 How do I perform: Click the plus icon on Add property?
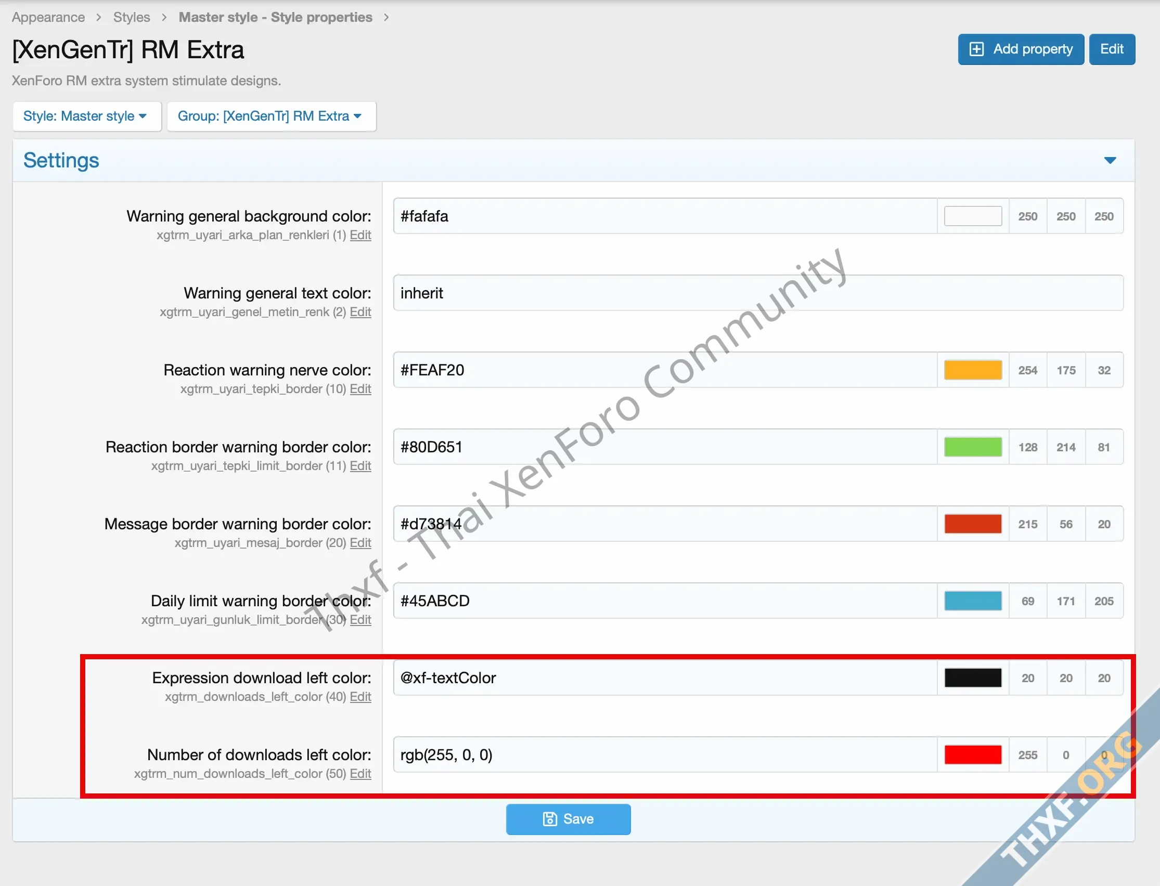pos(976,49)
